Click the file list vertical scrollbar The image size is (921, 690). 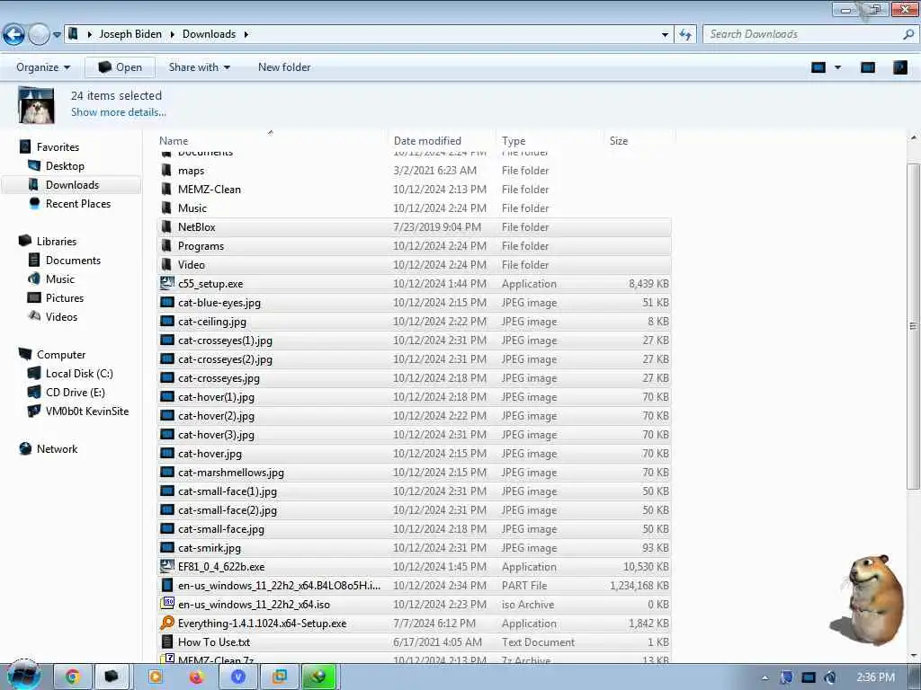pyautogui.click(x=913, y=326)
